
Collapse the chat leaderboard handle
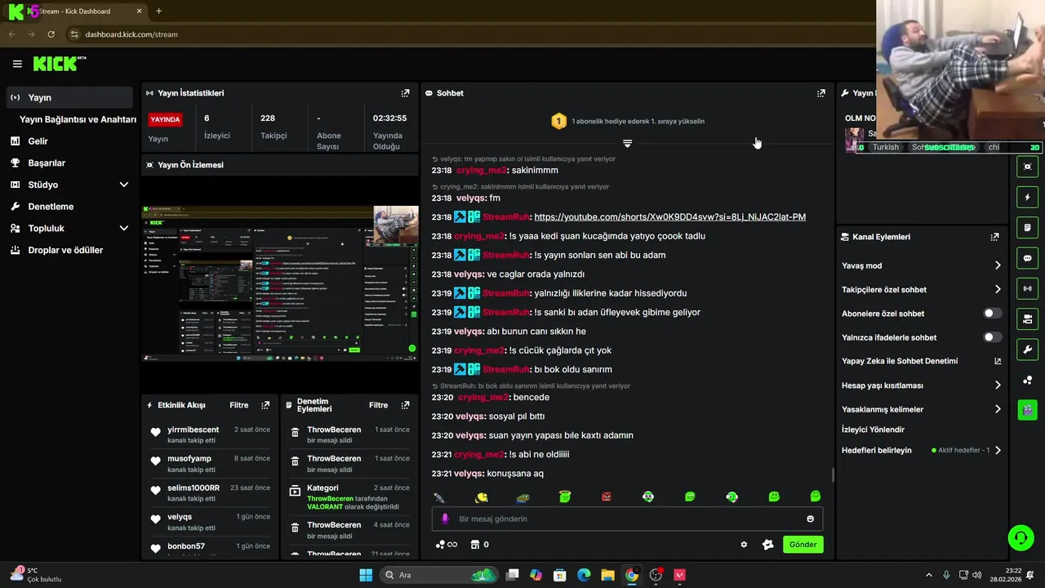[x=627, y=143]
